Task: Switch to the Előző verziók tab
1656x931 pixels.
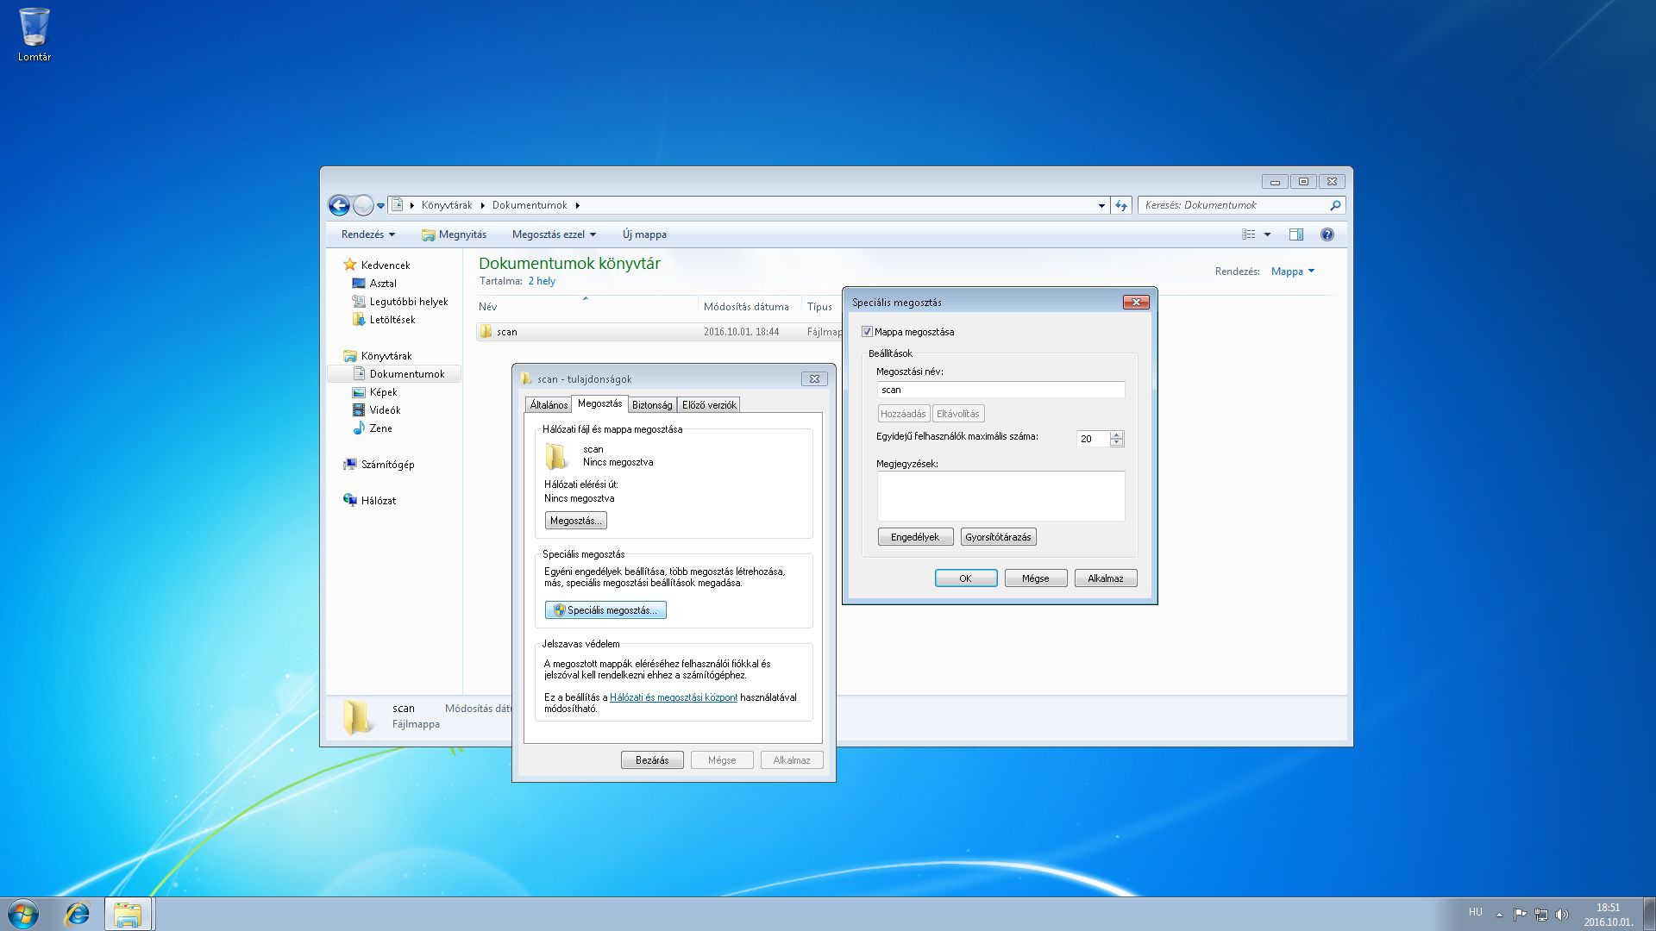Action: (x=709, y=405)
